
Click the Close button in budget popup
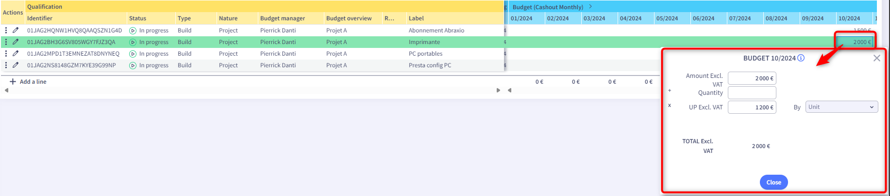click(x=773, y=182)
